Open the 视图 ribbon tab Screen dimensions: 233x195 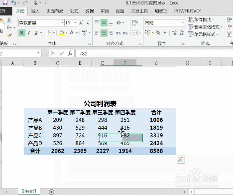pos(120,11)
